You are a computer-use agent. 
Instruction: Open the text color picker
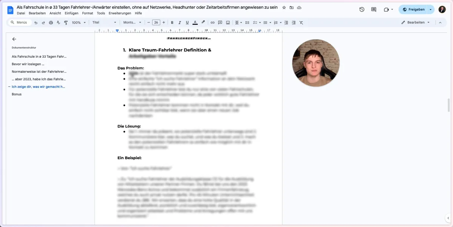pyautogui.click(x=195, y=23)
